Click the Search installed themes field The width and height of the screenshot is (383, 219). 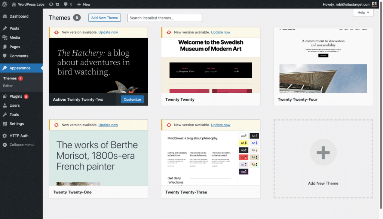165,18
